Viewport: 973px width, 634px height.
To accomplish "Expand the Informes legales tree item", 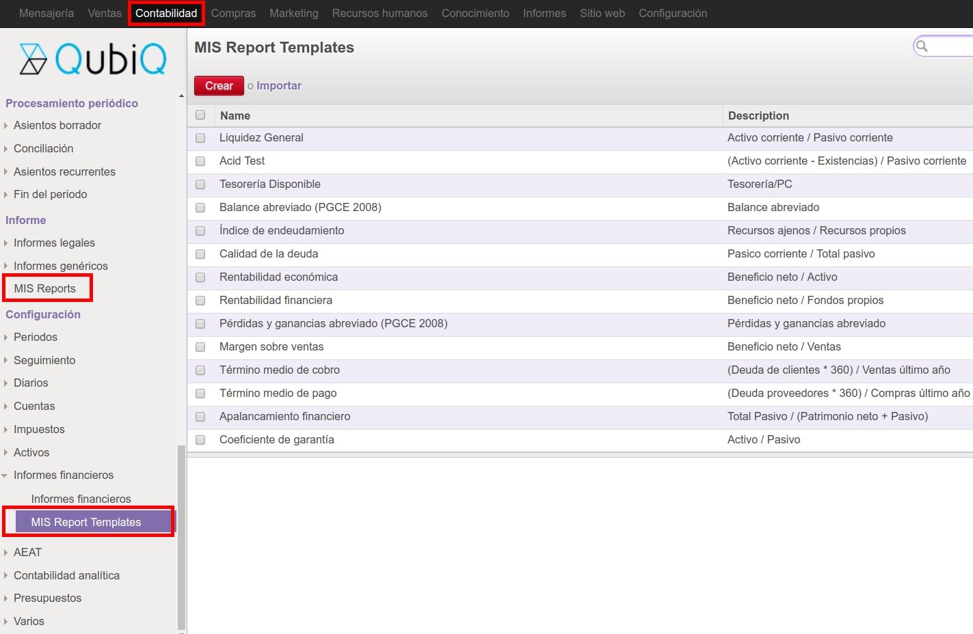I will (54, 243).
